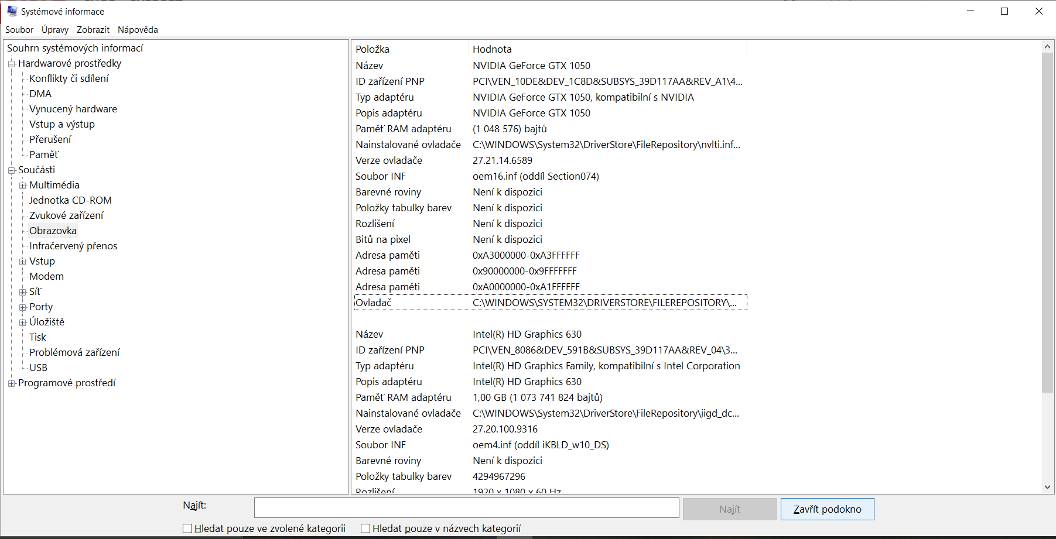Click memory address 0xA3000000-0xA3FFFFFF
Image resolution: width=1056 pixels, height=539 pixels.
tap(526, 255)
